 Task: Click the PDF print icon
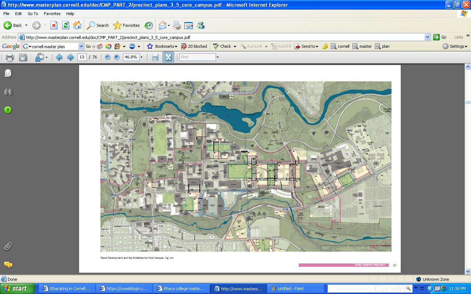point(10,57)
